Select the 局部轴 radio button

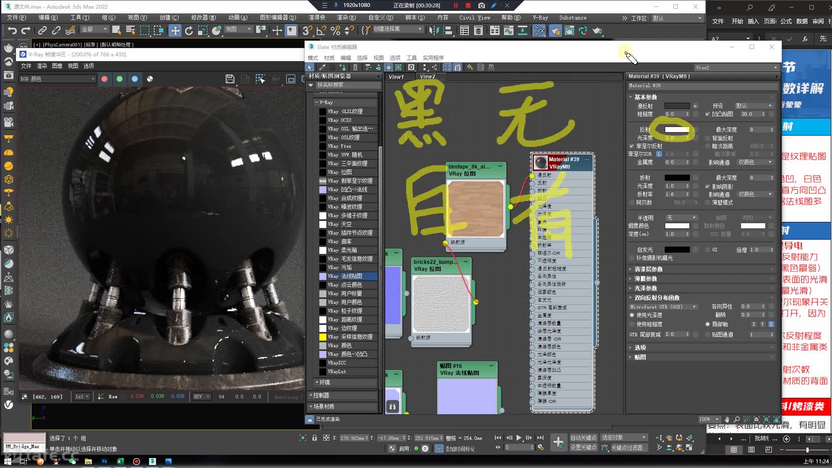tap(708, 324)
